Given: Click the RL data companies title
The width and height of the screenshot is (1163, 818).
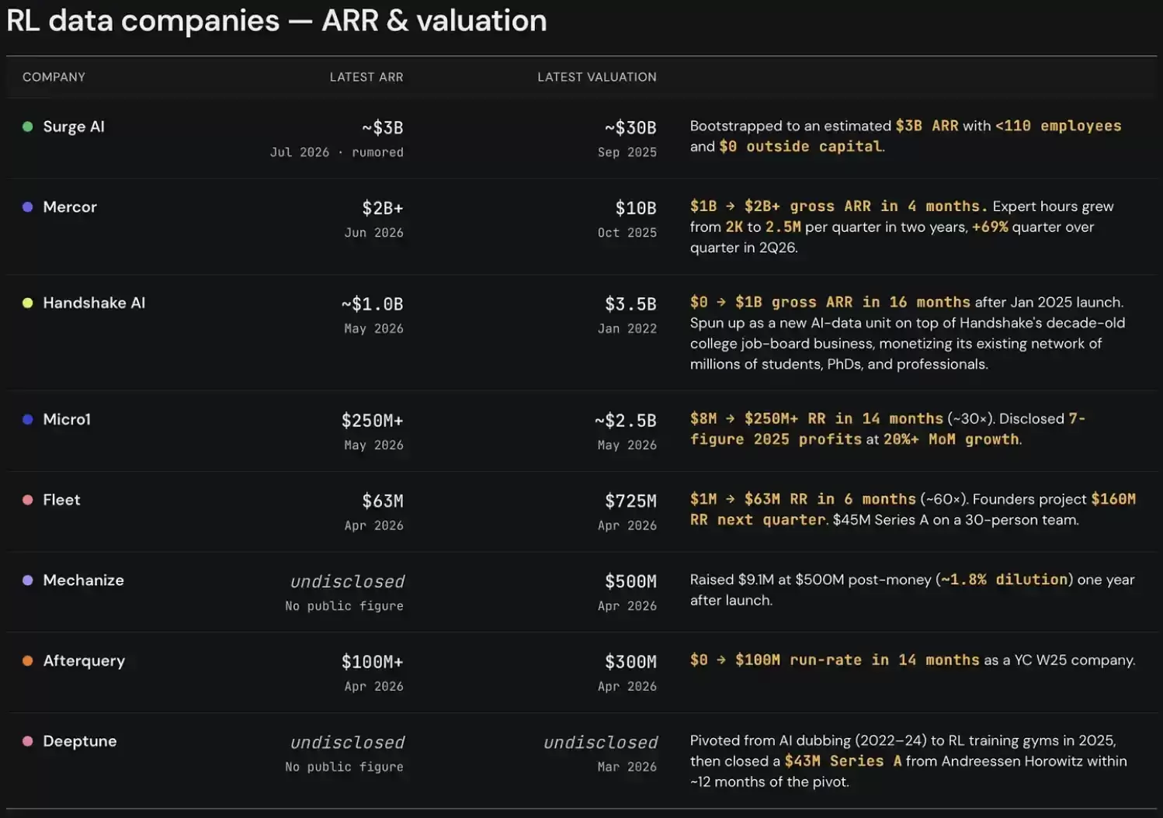Looking at the screenshot, I should click(276, 21).
